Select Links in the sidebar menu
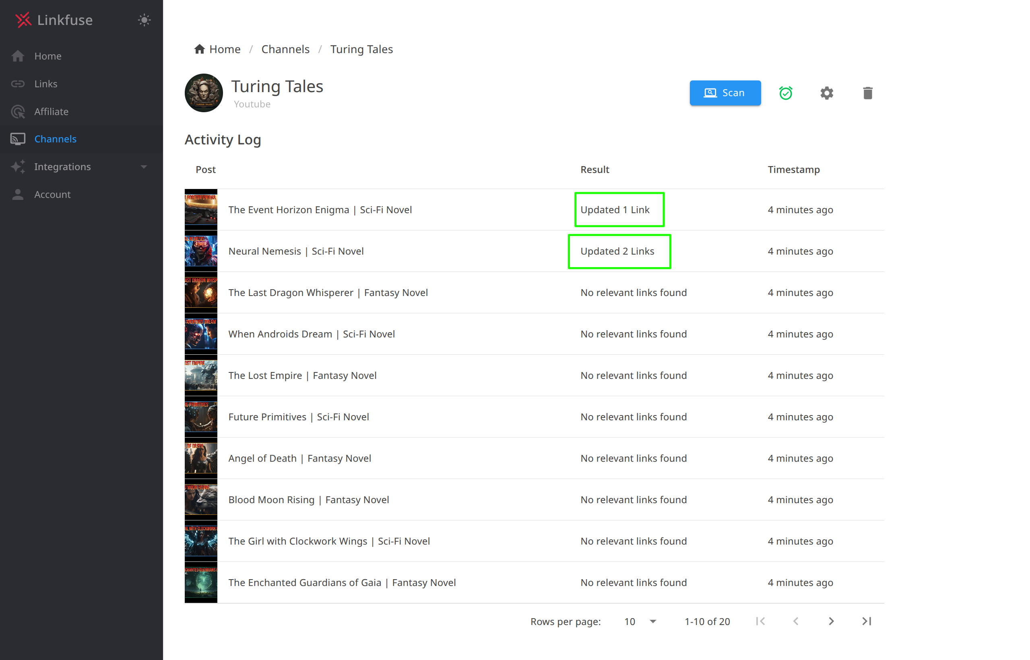 [45, 84]
